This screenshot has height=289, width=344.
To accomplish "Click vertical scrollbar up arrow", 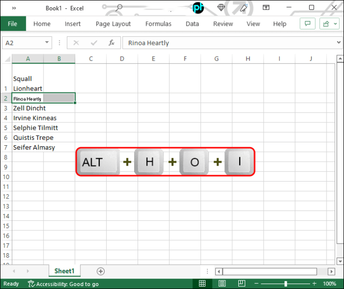I will coord(340,59).
